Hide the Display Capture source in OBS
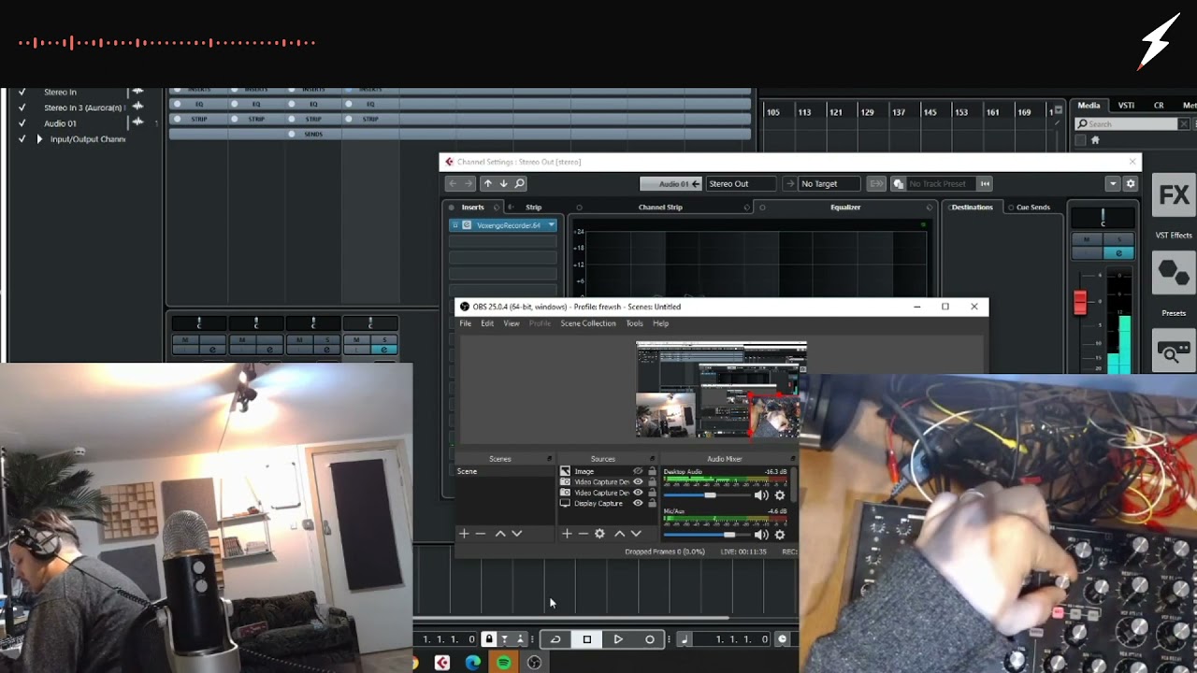 click(x=638, y=503)
